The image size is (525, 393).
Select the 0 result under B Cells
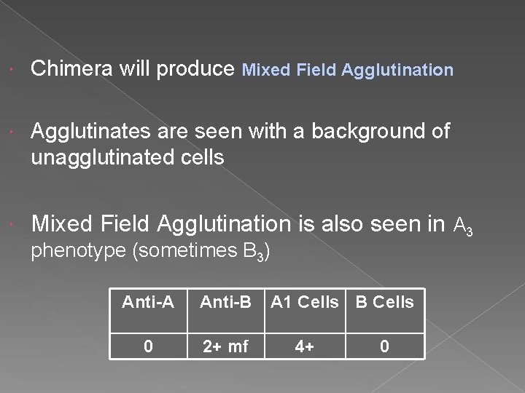pyautogui.click(x=385, y=346)
